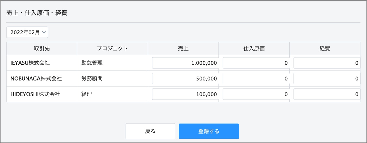Click the 登録する button

pyautogui.click(x=209, y=131)
